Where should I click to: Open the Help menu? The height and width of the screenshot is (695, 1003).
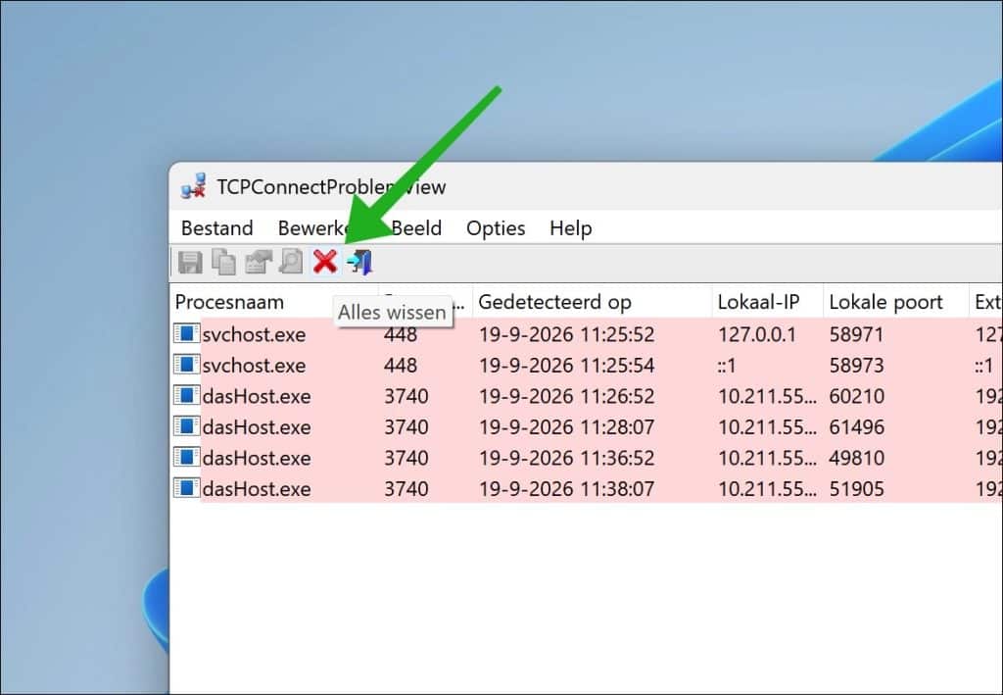click(571, 227)
